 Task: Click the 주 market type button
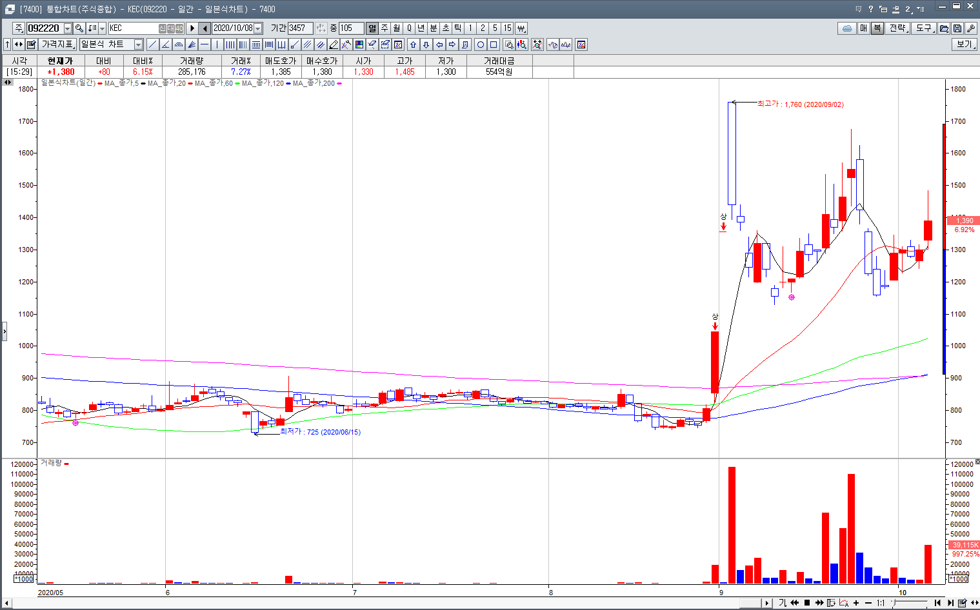pyautogui.click(x=19, y=28)
